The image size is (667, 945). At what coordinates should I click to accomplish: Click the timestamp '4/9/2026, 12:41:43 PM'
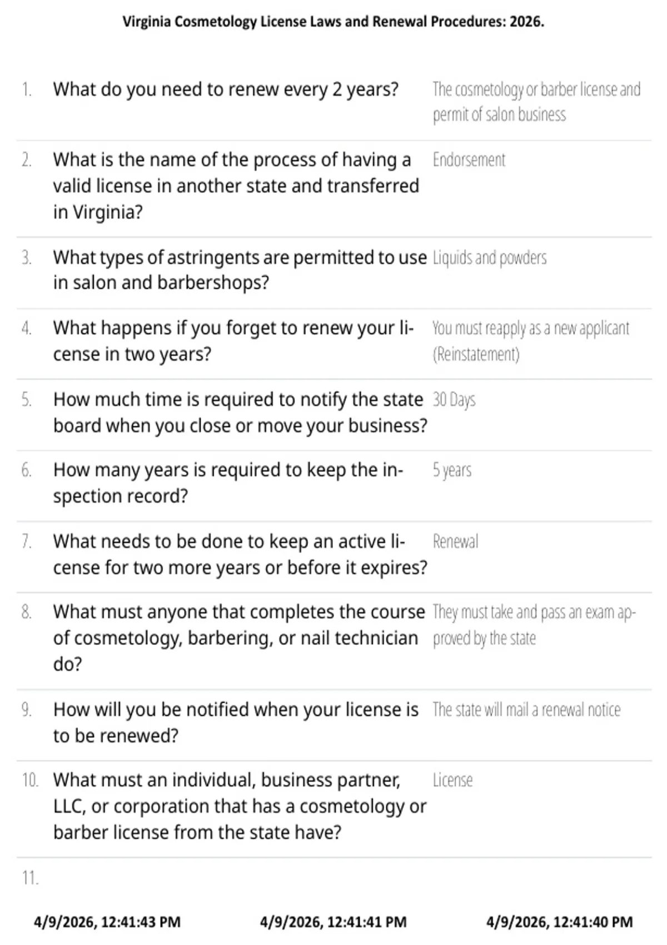107,922
